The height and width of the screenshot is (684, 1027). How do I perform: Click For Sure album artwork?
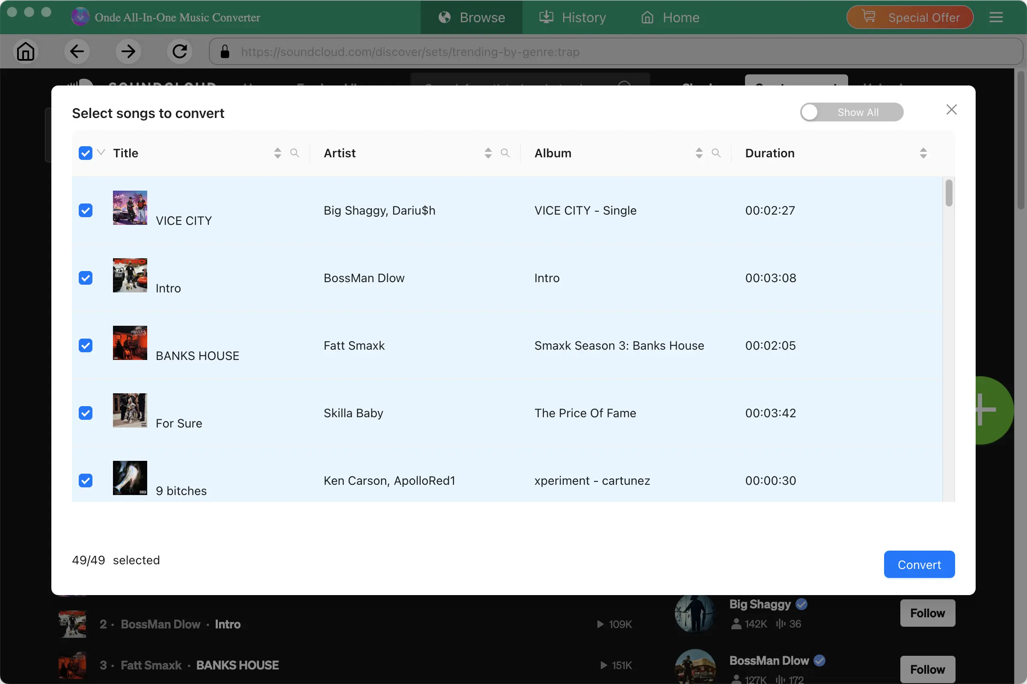tap(130, 410)
